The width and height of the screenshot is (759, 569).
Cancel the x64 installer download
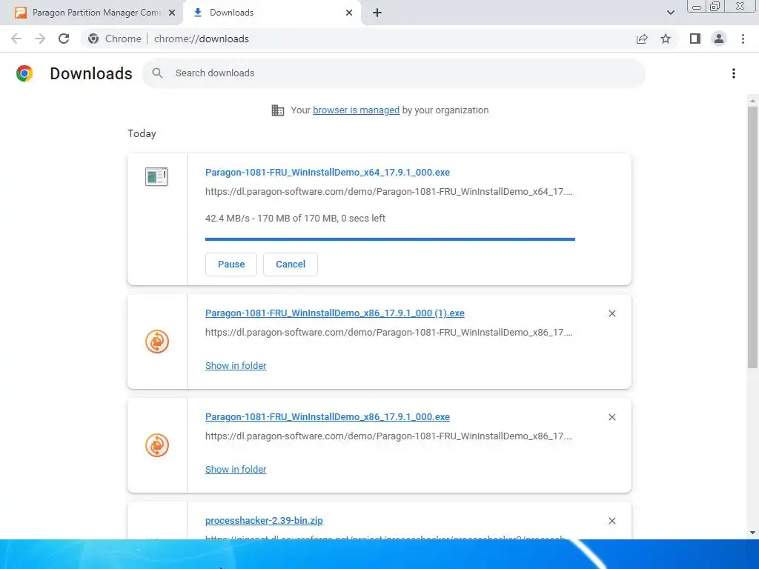coord(291,264)
